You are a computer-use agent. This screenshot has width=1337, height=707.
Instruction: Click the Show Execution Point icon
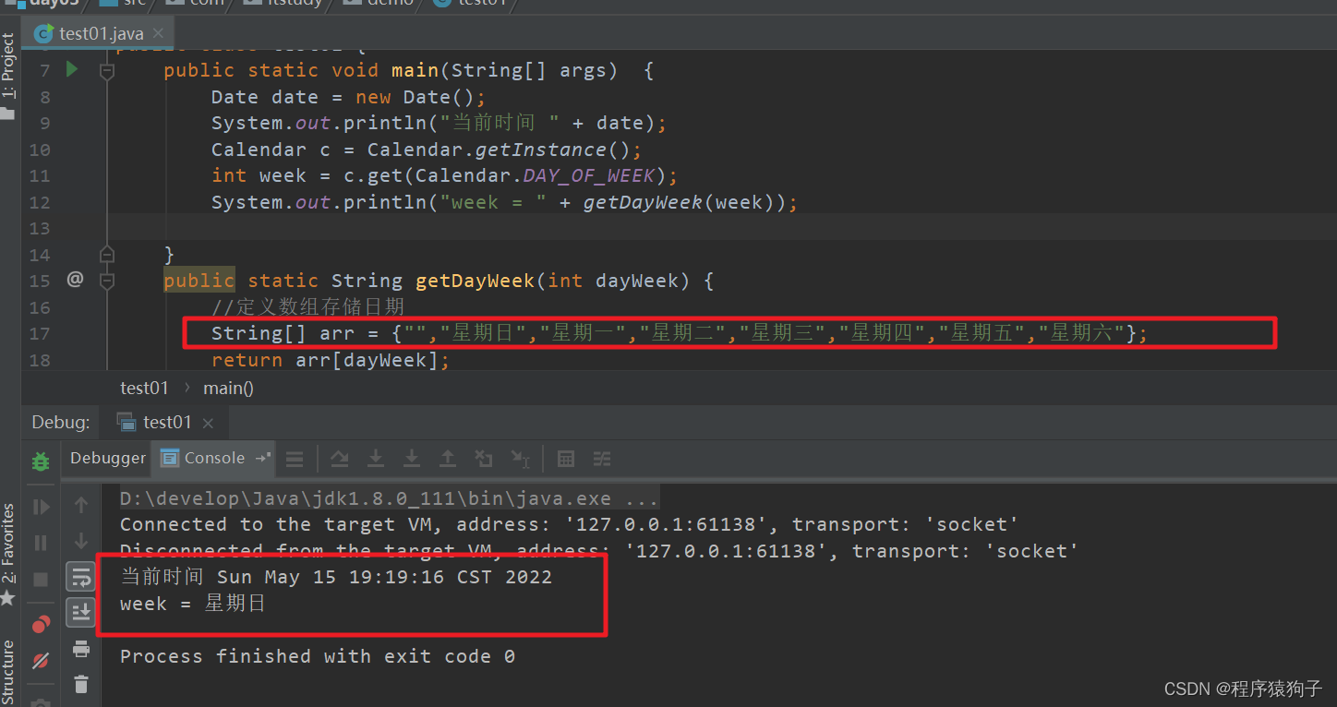295,459
